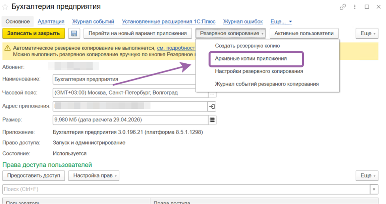The width and height of the screenshot is (386, 204).
Task: Click the Наименование input field
Action: [x=124, y=79]
